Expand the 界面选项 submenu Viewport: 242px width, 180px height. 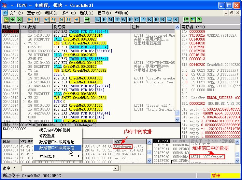58,156
